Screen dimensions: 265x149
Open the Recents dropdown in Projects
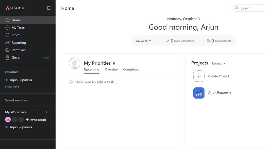pyautogui.click(x=218, y=64)
